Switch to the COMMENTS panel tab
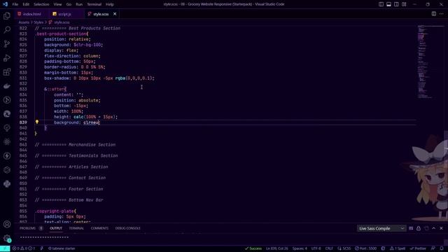 tap(99, 228)
